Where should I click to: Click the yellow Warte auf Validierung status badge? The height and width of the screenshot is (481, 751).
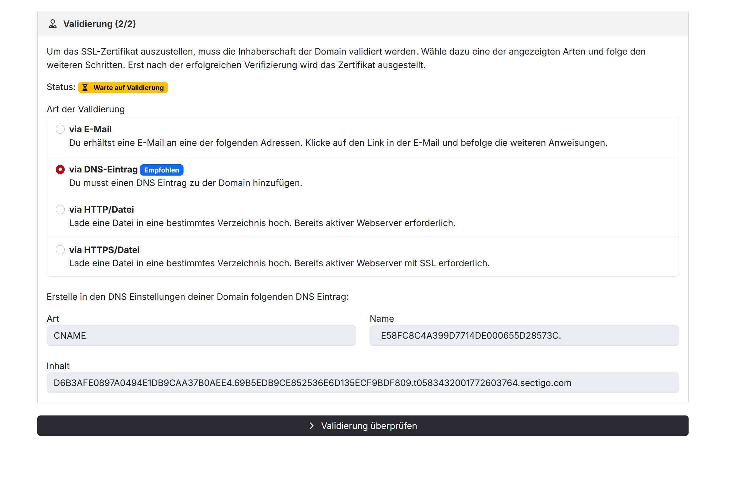click(x=123, y=87)
